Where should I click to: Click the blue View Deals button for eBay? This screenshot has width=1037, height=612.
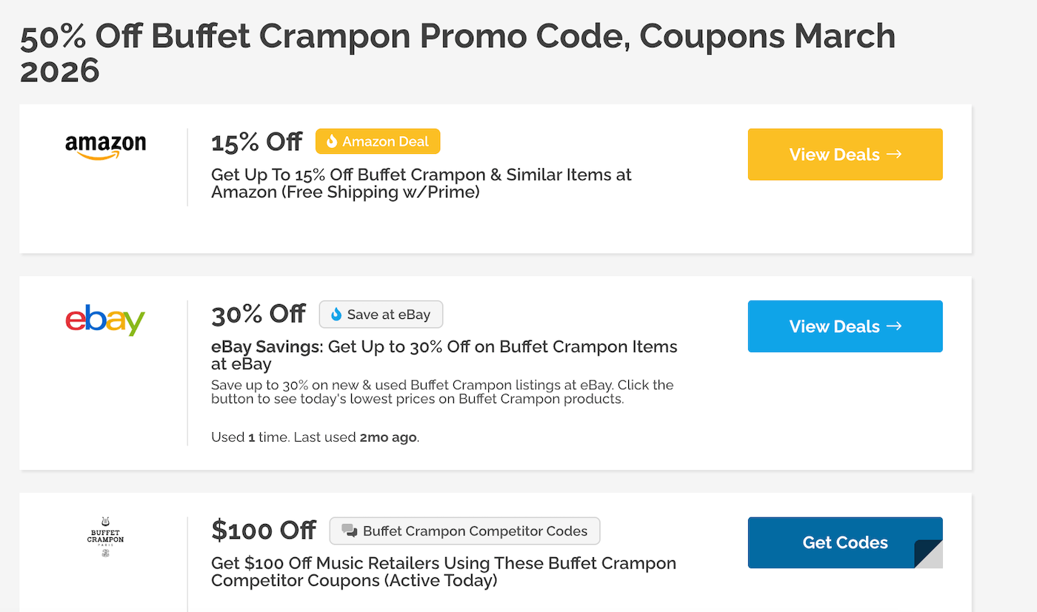click(845, 326)
